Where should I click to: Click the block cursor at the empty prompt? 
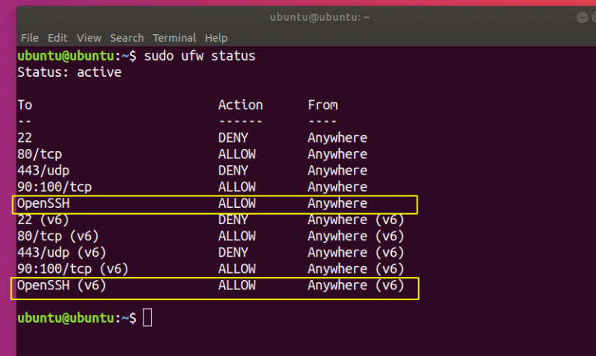(x=148, y=318)
